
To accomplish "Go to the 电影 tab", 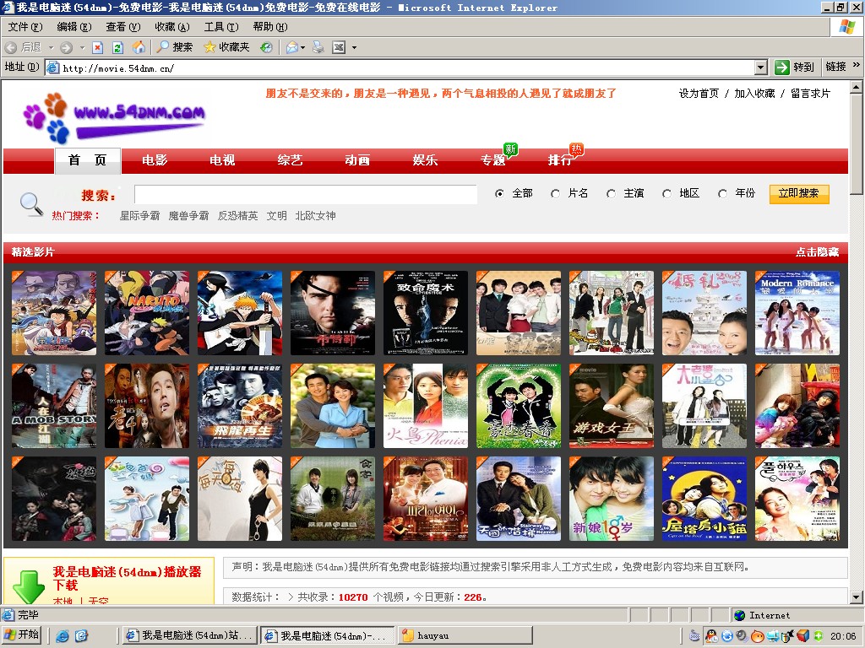I will 155,160.
